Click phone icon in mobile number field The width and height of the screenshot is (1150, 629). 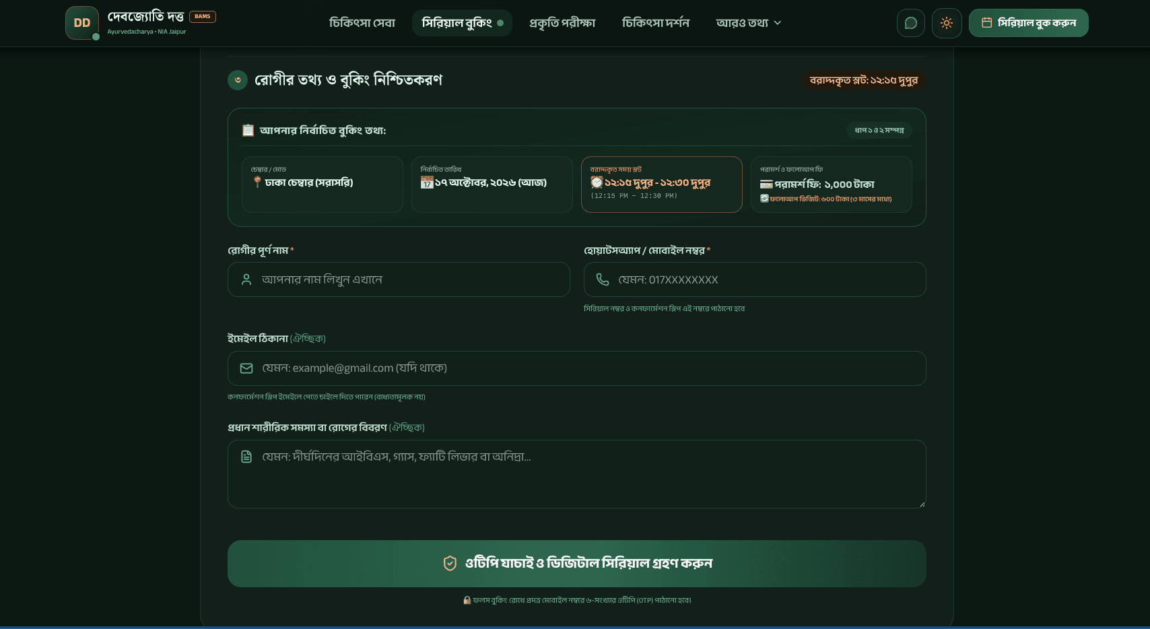tap(603, 279)
